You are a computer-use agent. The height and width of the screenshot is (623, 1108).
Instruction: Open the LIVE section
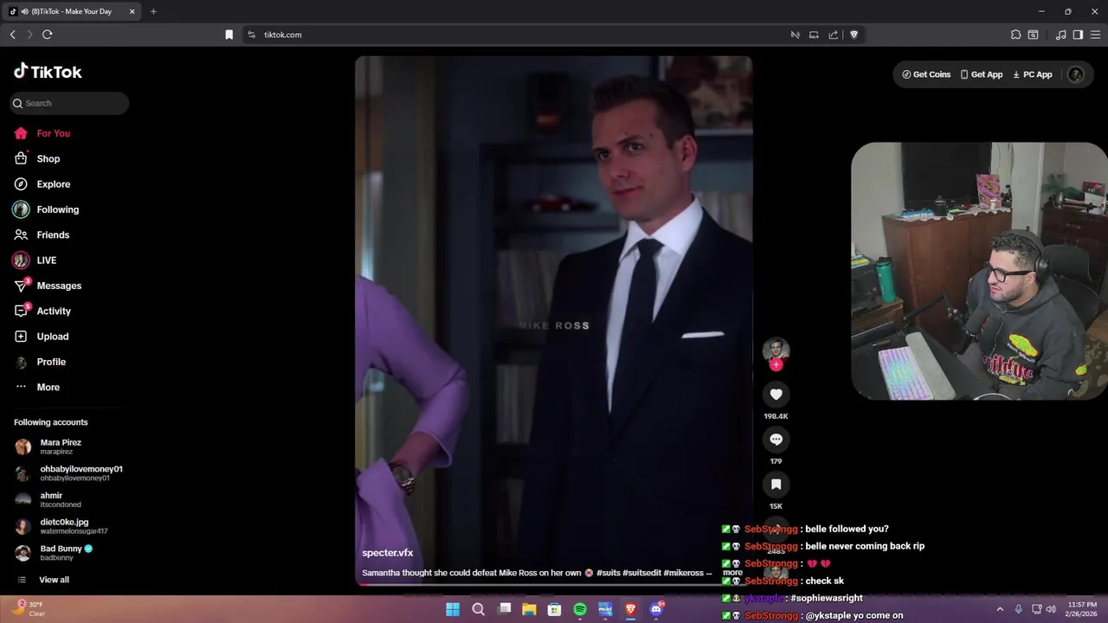46,260
